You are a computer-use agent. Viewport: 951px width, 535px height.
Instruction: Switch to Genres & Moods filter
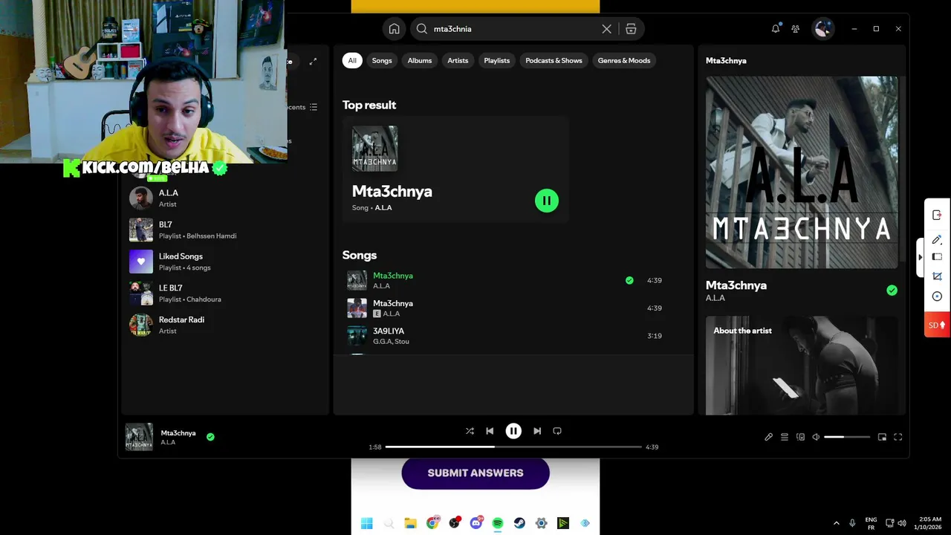624,60
